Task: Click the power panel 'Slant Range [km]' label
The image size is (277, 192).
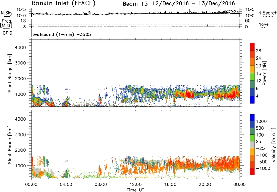Action: click(10, 73)
